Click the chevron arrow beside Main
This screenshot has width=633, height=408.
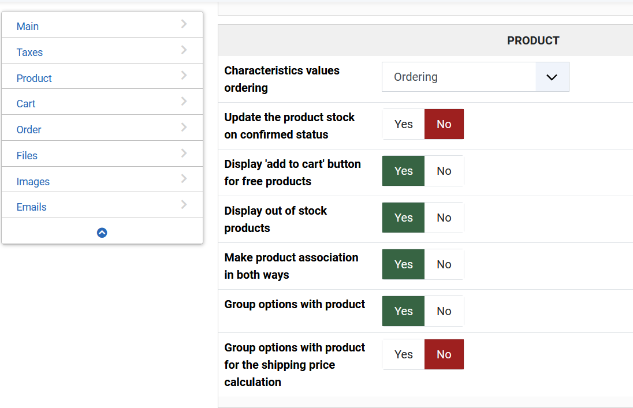[184, 24]
